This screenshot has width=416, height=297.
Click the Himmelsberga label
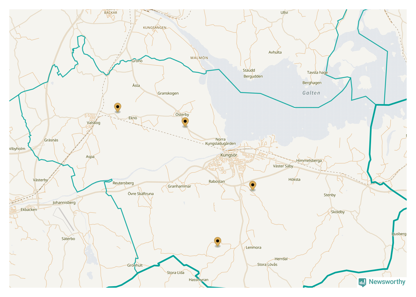pos(309,161)
